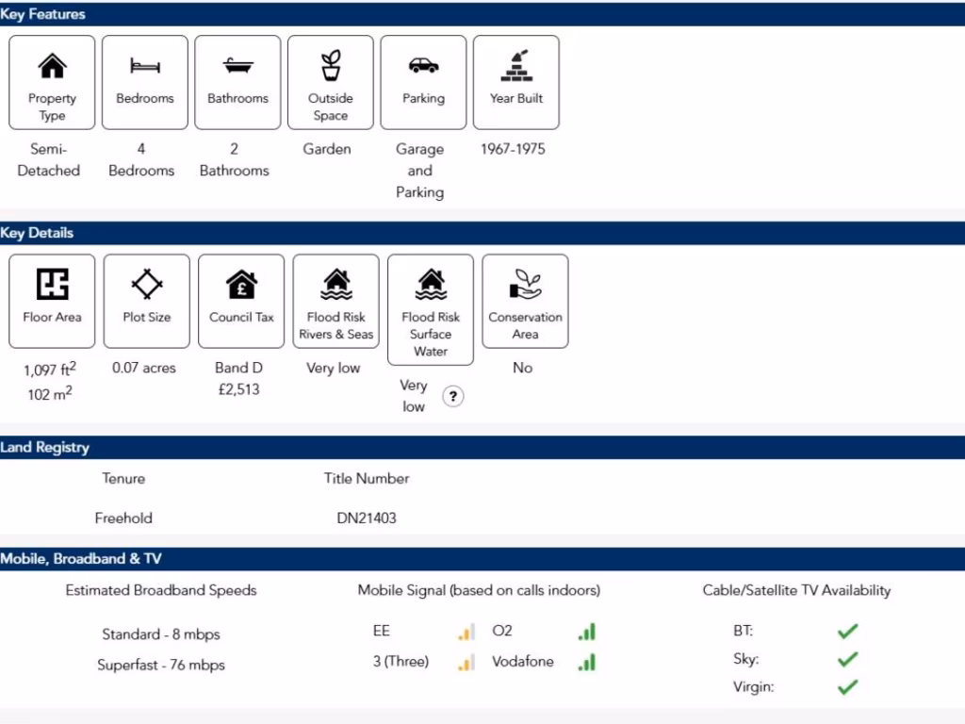Select the Conservation Area leaf icon
This screenshot has width=965, height=724.
525,284
